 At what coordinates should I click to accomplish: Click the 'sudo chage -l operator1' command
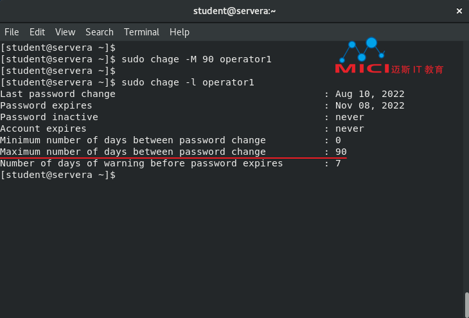(188, 82)
